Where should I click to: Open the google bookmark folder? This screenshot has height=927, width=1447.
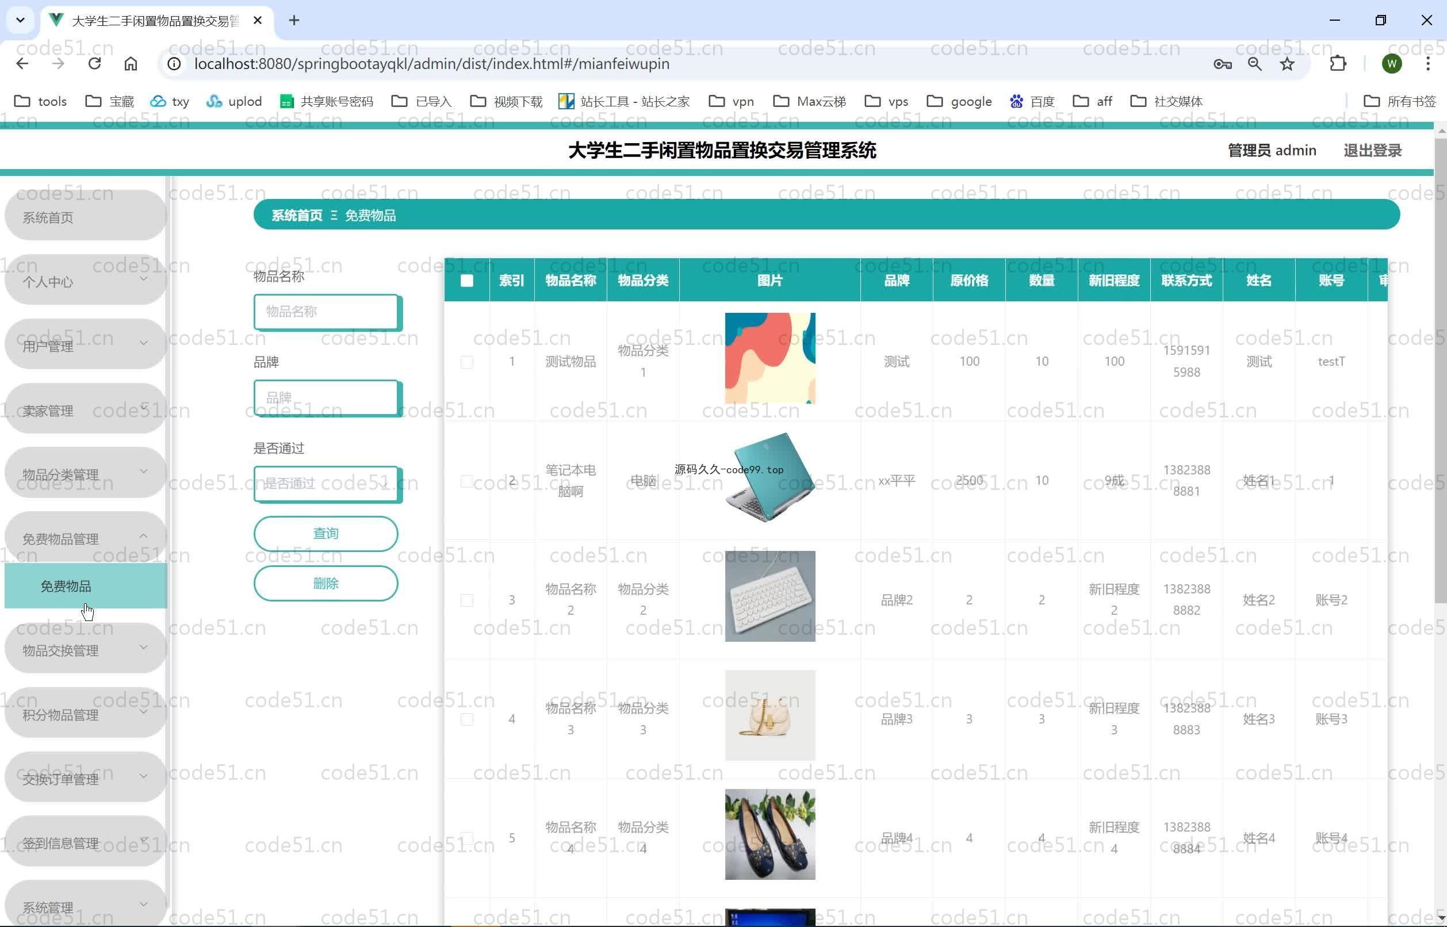(959, 101)
